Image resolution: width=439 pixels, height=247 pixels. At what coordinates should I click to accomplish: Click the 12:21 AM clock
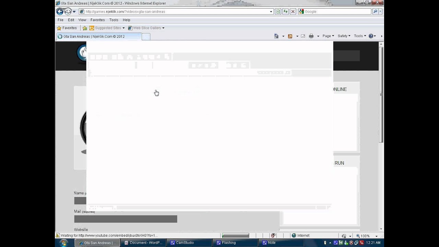(x=373, y=243)
